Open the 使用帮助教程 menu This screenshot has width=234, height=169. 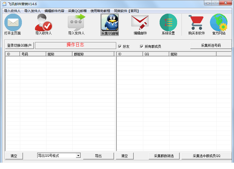100,11
